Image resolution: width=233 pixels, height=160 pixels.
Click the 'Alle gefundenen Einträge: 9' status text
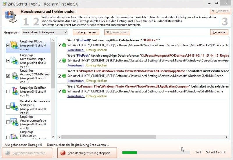(23, 145)
